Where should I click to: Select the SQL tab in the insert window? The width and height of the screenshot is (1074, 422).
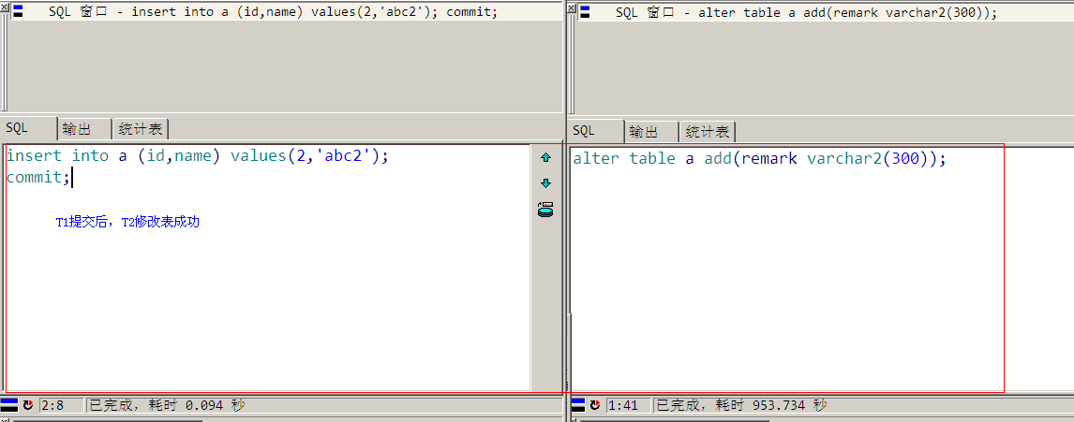tap(27, 128)
